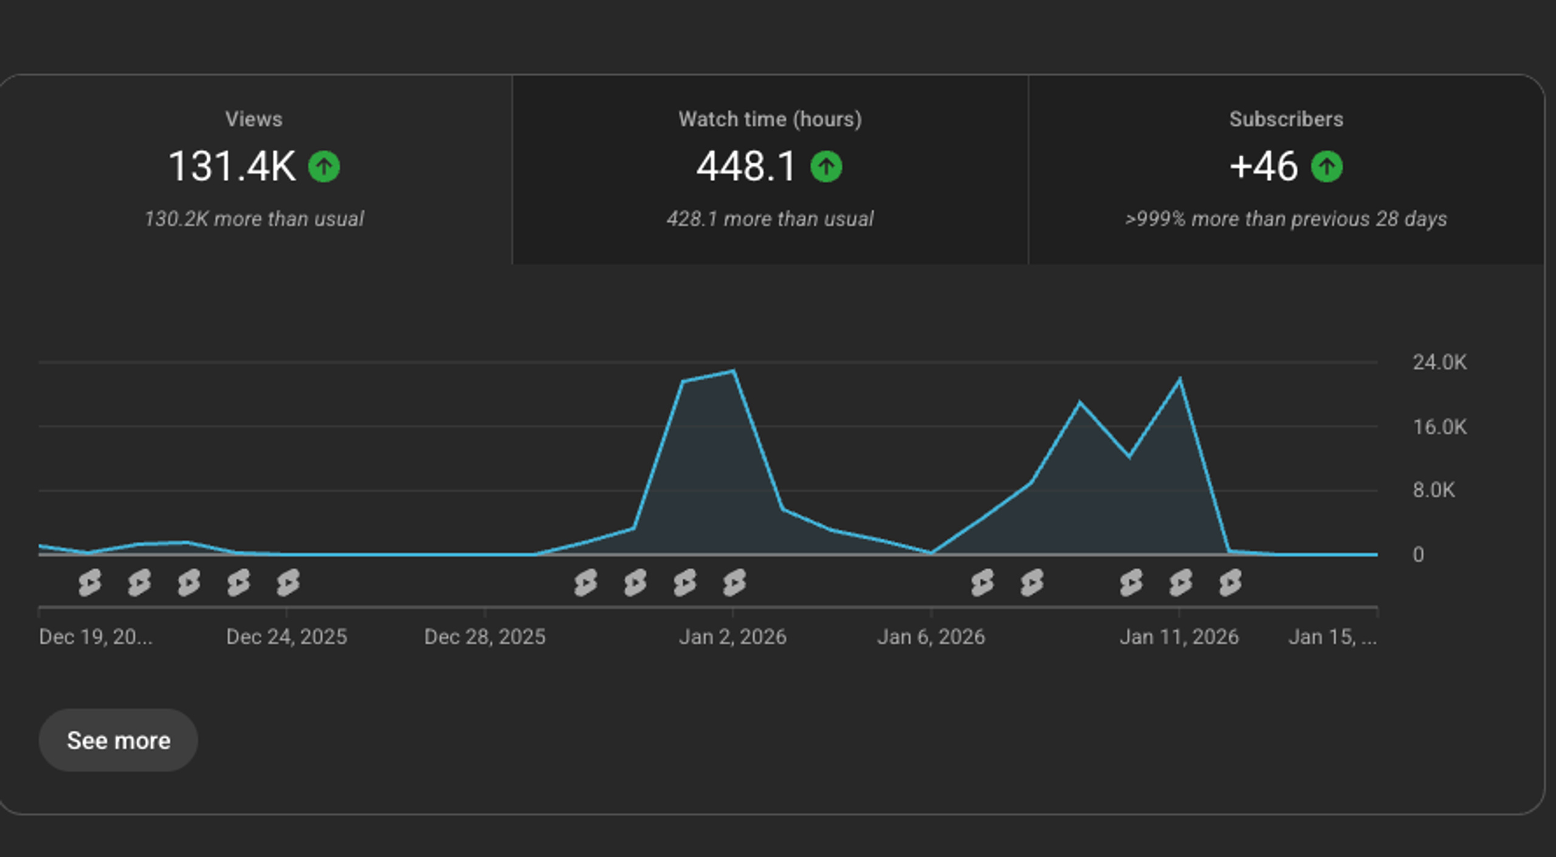
Task: Open Shorts marker for Dec 31, 2025
Action: [x=636, y=582]
